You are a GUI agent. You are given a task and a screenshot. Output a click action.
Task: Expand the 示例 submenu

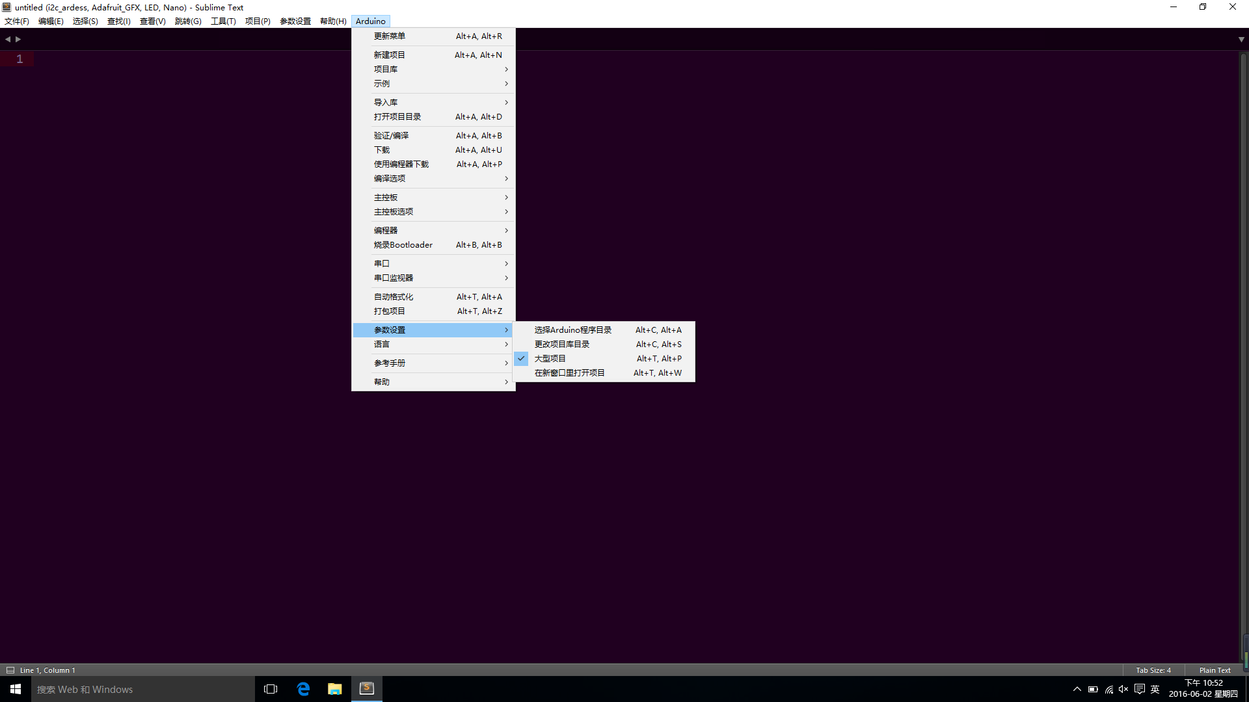tap(433, 83)
